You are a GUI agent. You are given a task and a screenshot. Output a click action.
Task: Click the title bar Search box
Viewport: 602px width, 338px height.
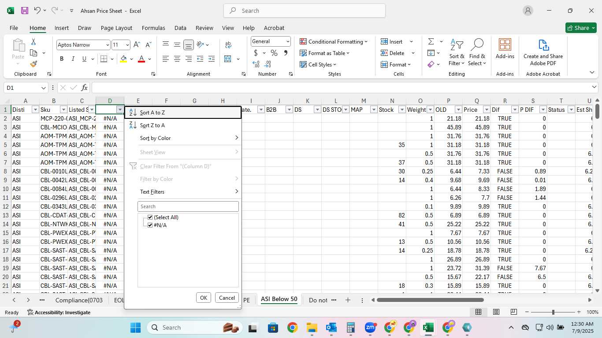[x=305, y=11]
